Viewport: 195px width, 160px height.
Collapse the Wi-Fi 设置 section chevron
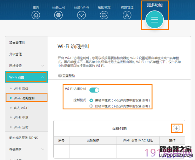43,77
